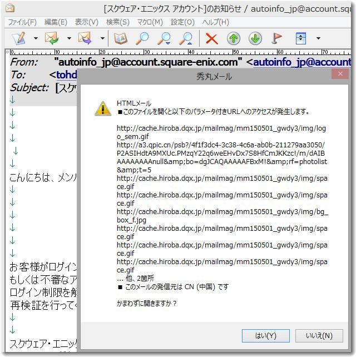Screen dimensions: 356x357
Task: Close the 秀丸メール warning dialog
Action: 340,74
